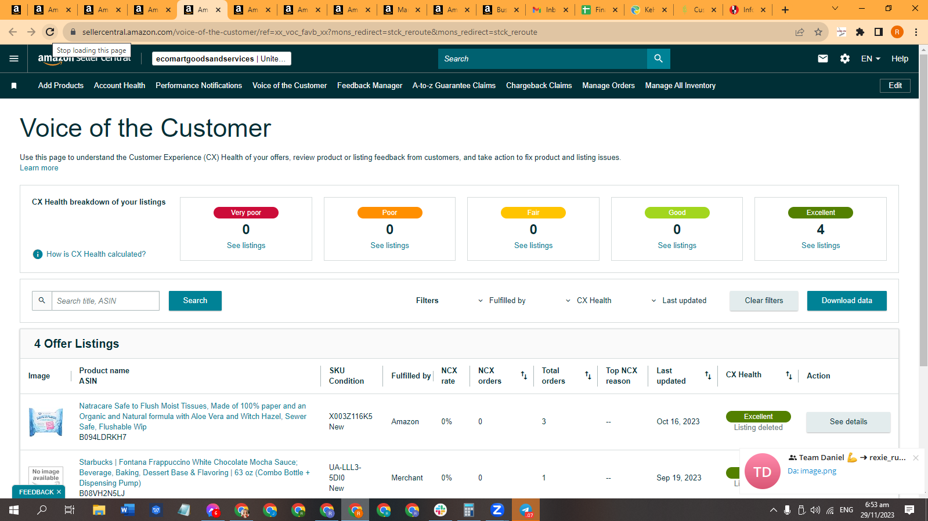Open the browser tab search chevron
Viewport: 928px width, 521px height.
(x=835, y=9)
